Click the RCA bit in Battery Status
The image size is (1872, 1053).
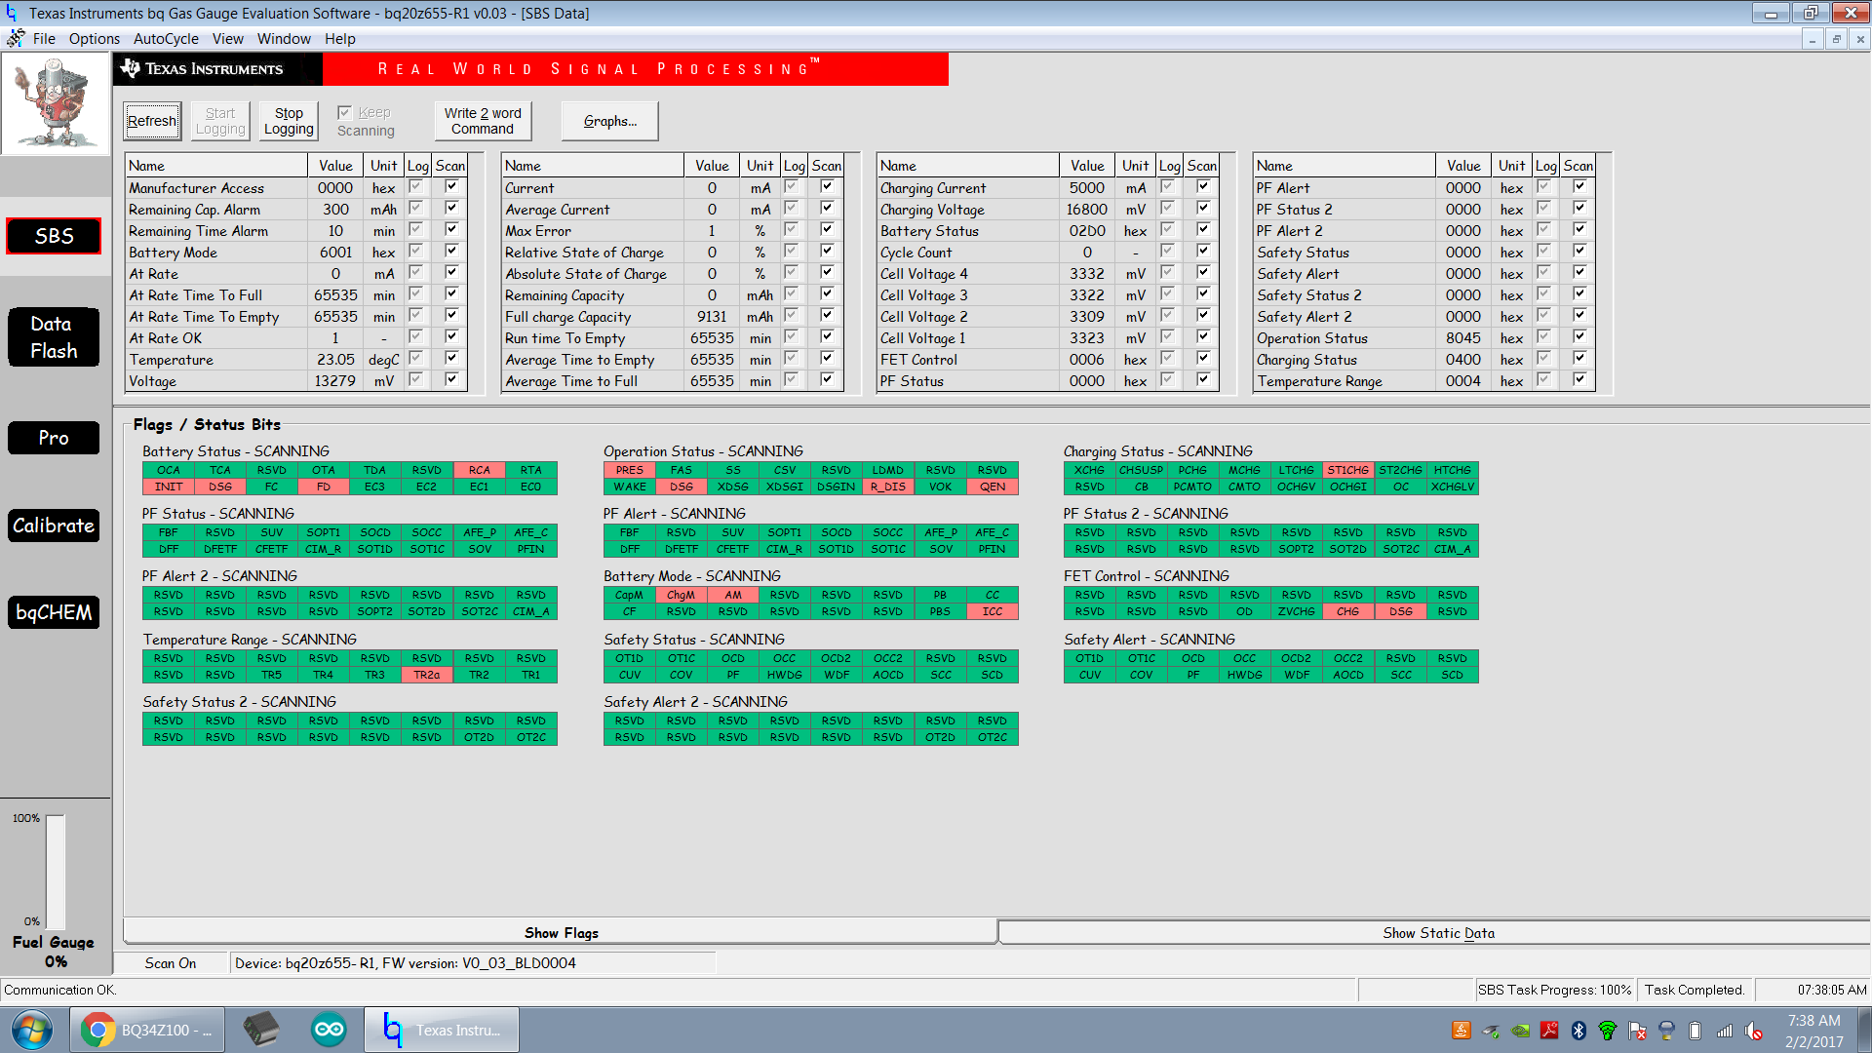[479, 470]
